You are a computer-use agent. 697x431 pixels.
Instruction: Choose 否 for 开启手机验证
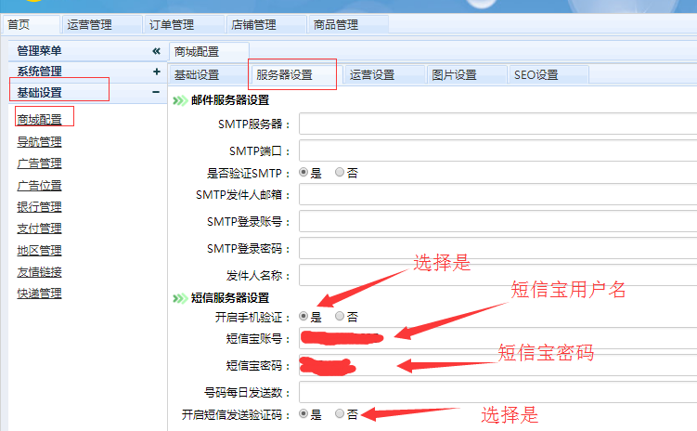click(x=340, y=317)
